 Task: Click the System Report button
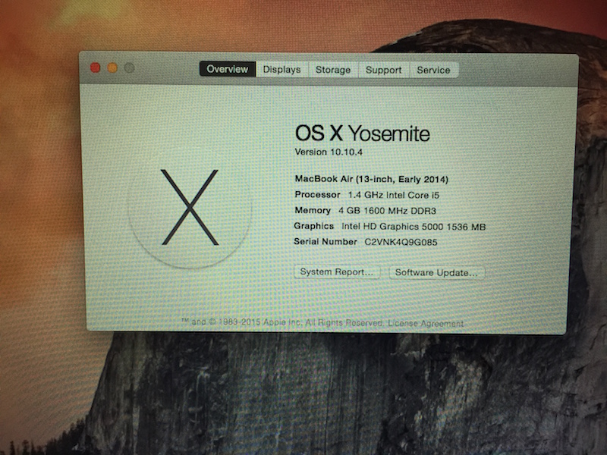click(337, 272)
